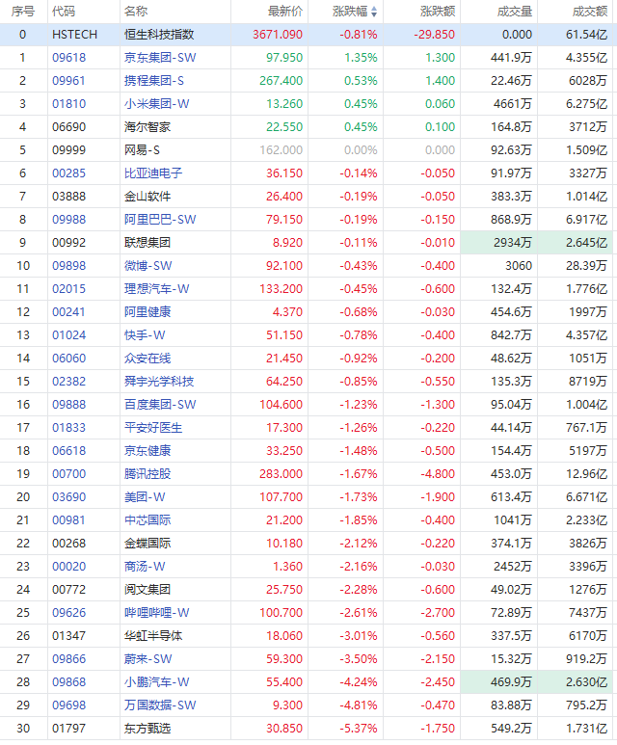Open 阿里健康 stock link
This screenshot has width=617, height=745.
[148, 312]
